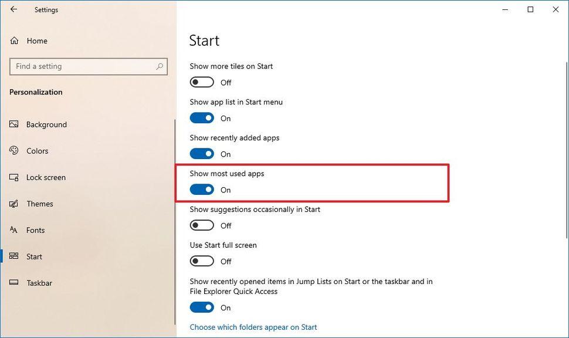Viewport: 569px width, 338px height.
Task: Enable Show suggestions occasionally in Start
Action: coord(202,225)
